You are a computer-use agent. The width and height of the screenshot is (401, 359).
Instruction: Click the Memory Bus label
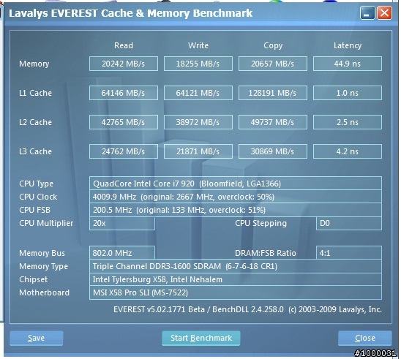click(x=42, y=253)
